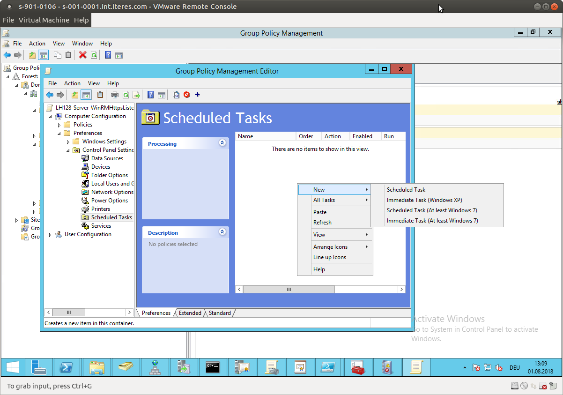Click the Enabled column header

pos(365,136)
